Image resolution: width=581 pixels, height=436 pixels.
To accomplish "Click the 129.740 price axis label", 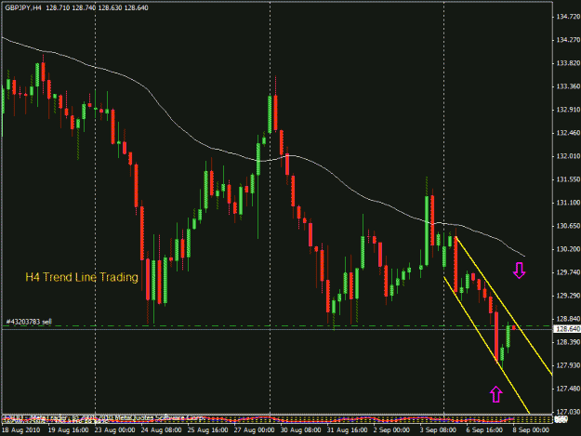I will coord(568,272).
